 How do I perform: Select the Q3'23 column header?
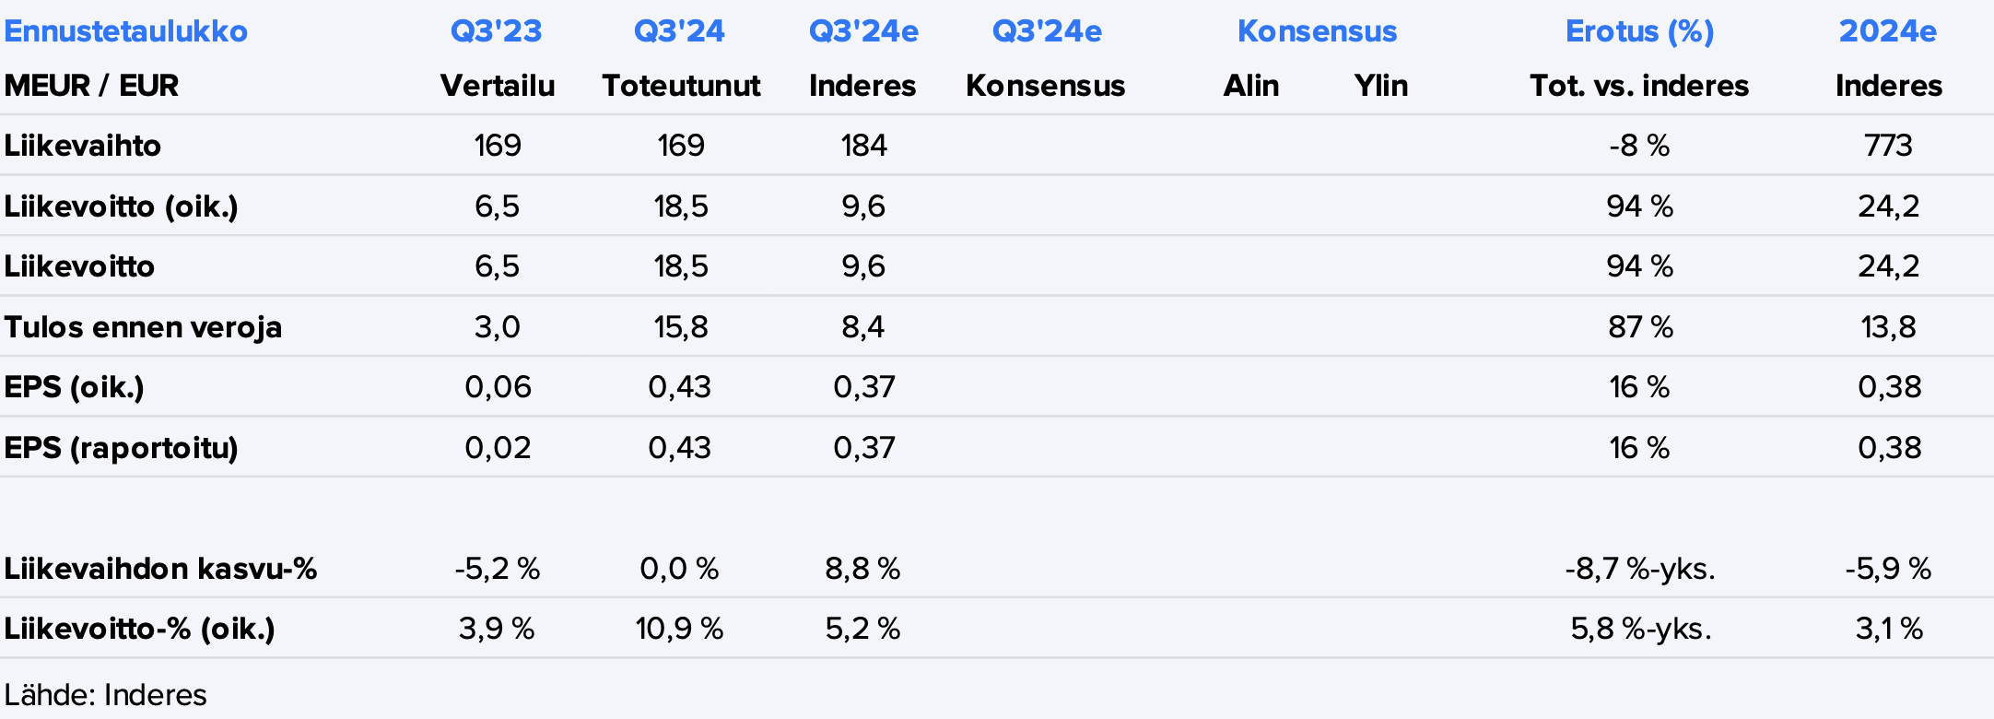coord(496,31)
